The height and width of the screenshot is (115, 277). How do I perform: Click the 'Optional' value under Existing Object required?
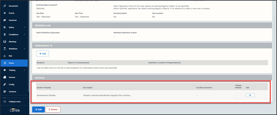(40, 8)
